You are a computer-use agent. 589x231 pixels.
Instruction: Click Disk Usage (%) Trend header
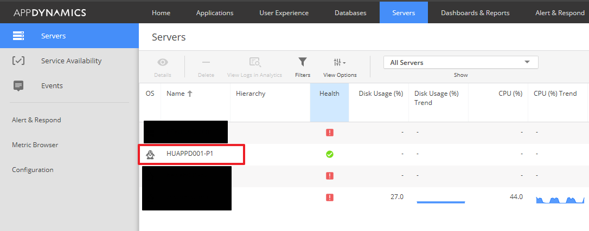[437, 98]
